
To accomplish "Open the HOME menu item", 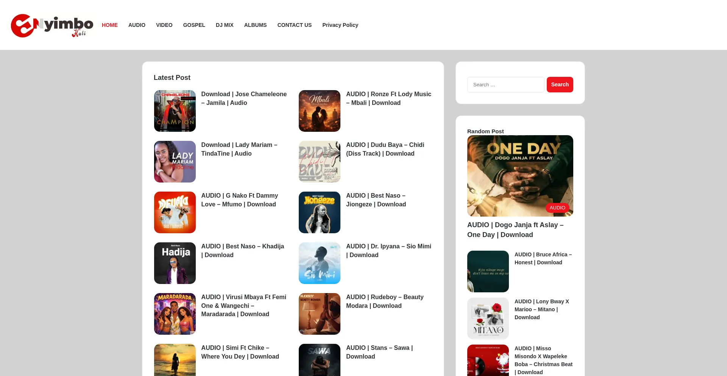I will pos(110,25).
